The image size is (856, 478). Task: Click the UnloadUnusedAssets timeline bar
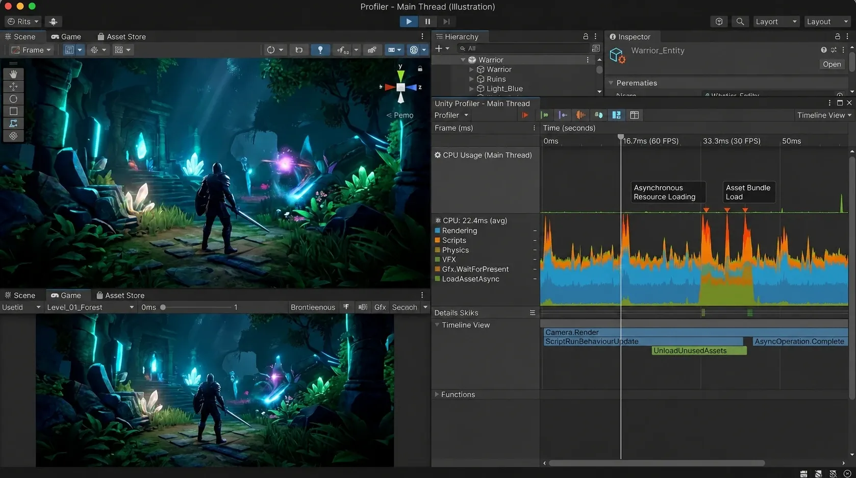click(699, 350)
